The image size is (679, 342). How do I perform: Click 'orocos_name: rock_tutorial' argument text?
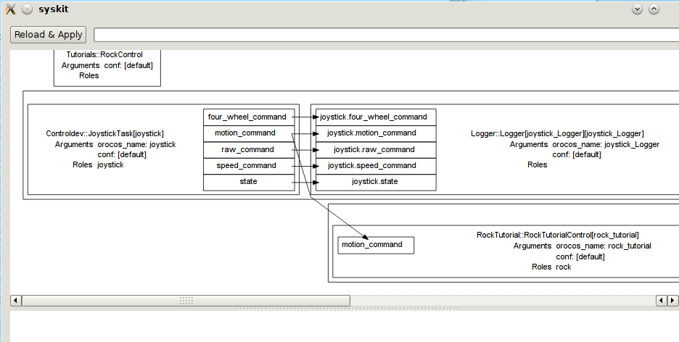click(604, 246)
